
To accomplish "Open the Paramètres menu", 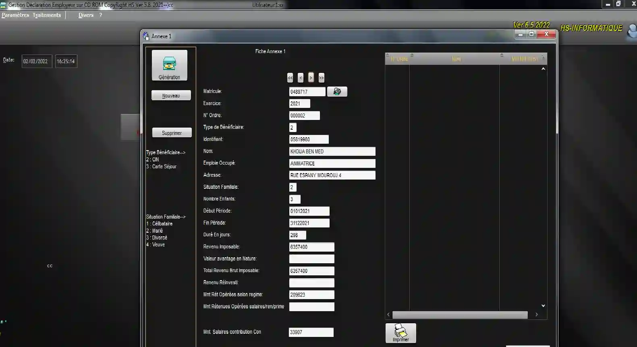I will coord(15,15).
